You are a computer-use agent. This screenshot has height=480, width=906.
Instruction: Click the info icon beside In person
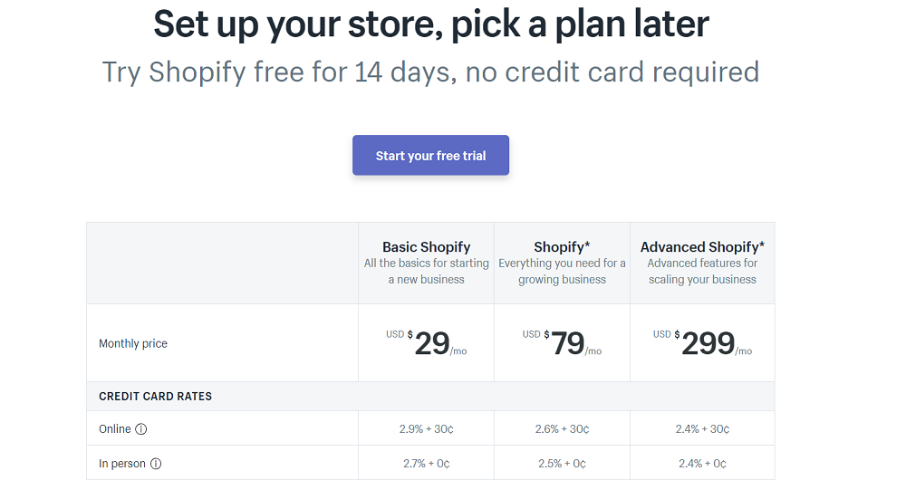156,464
